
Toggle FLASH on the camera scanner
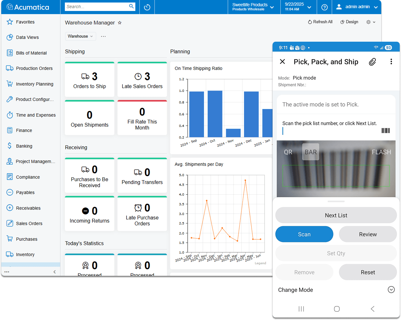[381, 152]
